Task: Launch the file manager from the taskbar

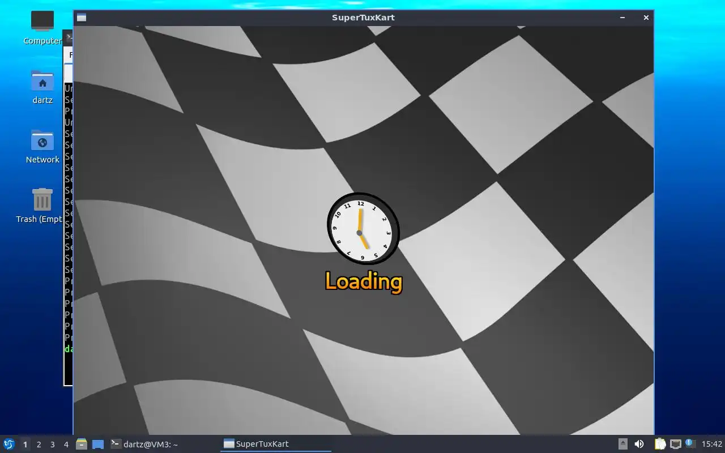Action: click(x=82, y=445)
